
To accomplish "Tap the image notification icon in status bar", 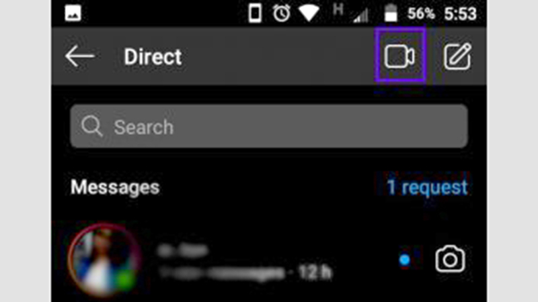I will [73, 13].
